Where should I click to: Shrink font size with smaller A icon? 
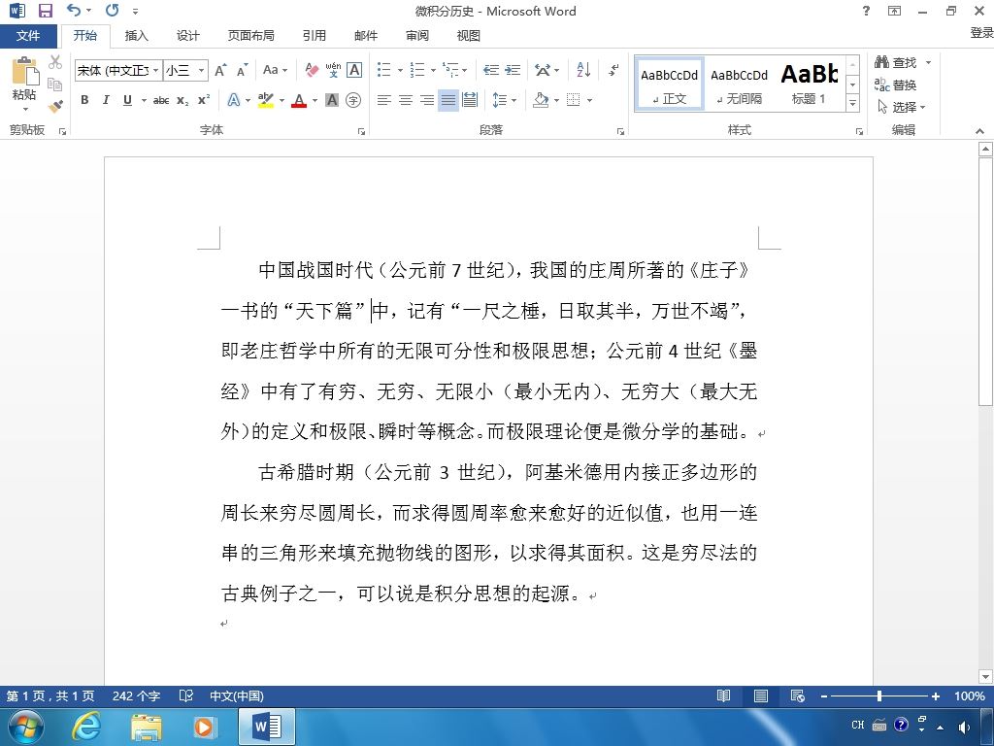click(x=242, y=70)
